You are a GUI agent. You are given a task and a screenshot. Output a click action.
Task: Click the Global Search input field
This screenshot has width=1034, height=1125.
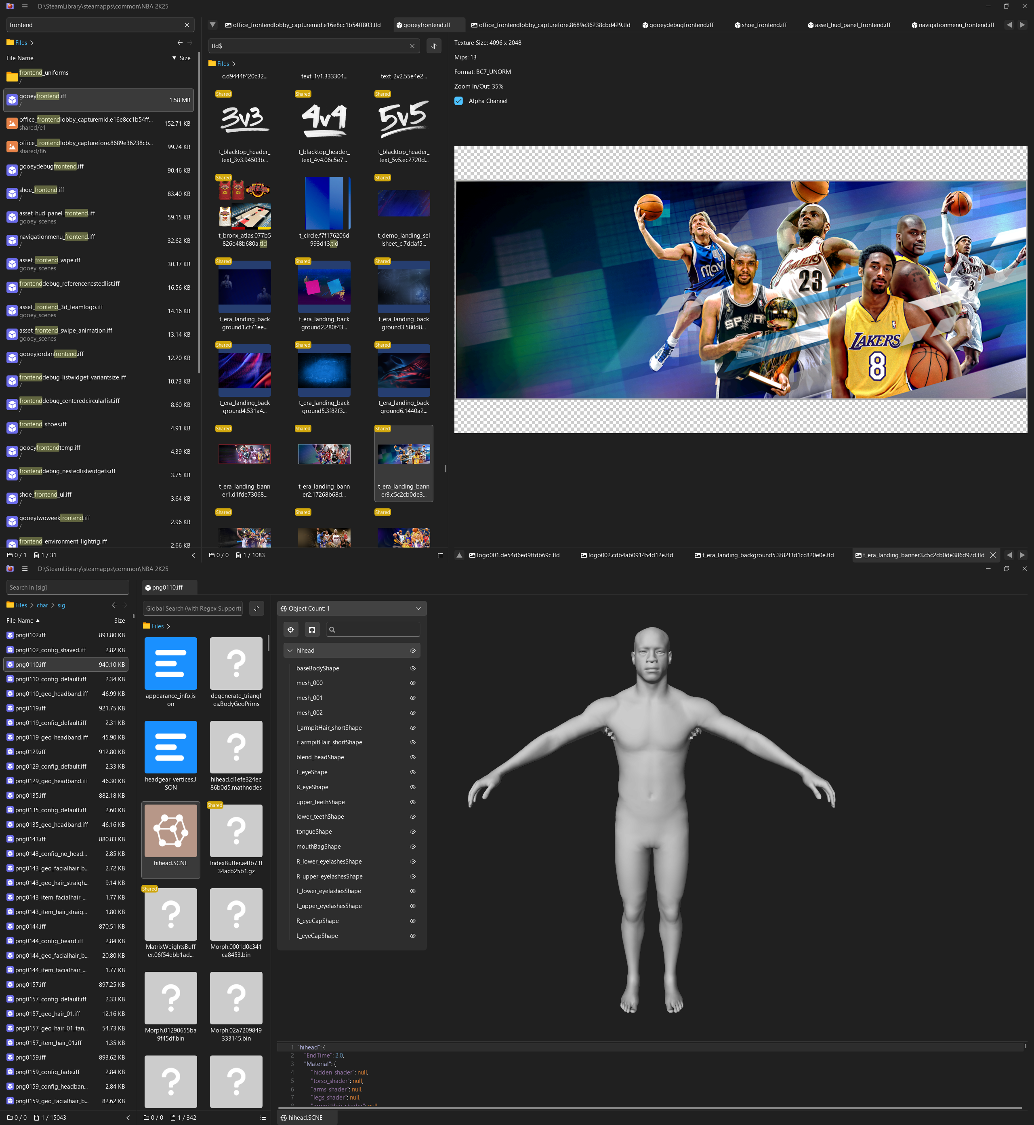coord(193,609)
